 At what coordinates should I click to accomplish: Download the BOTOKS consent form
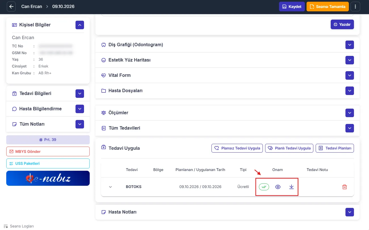(291, 187)
